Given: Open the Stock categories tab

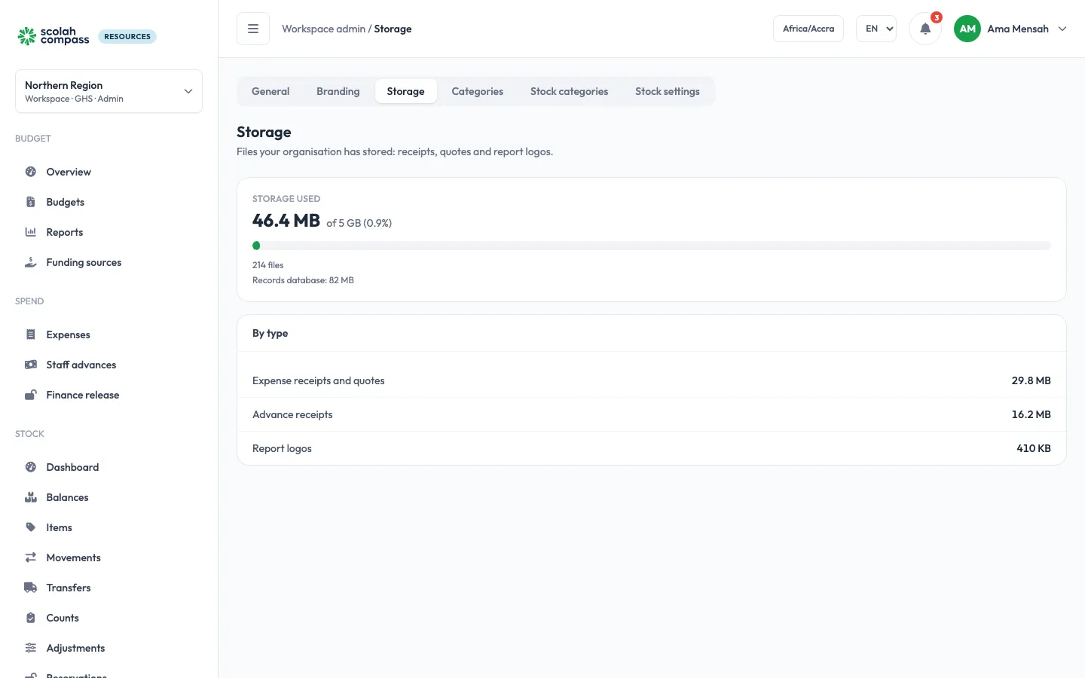Looking at the screenshot, I should 569,91.
